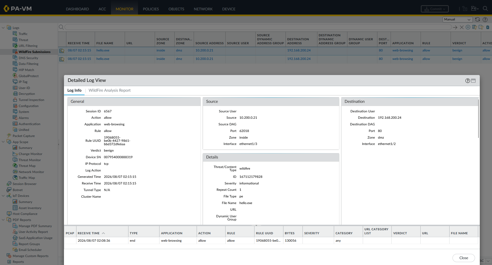The width and height of the screenshot is (492, 265).
Task: Open Packet Capture in sidebar
Action: tap(24, 136)
